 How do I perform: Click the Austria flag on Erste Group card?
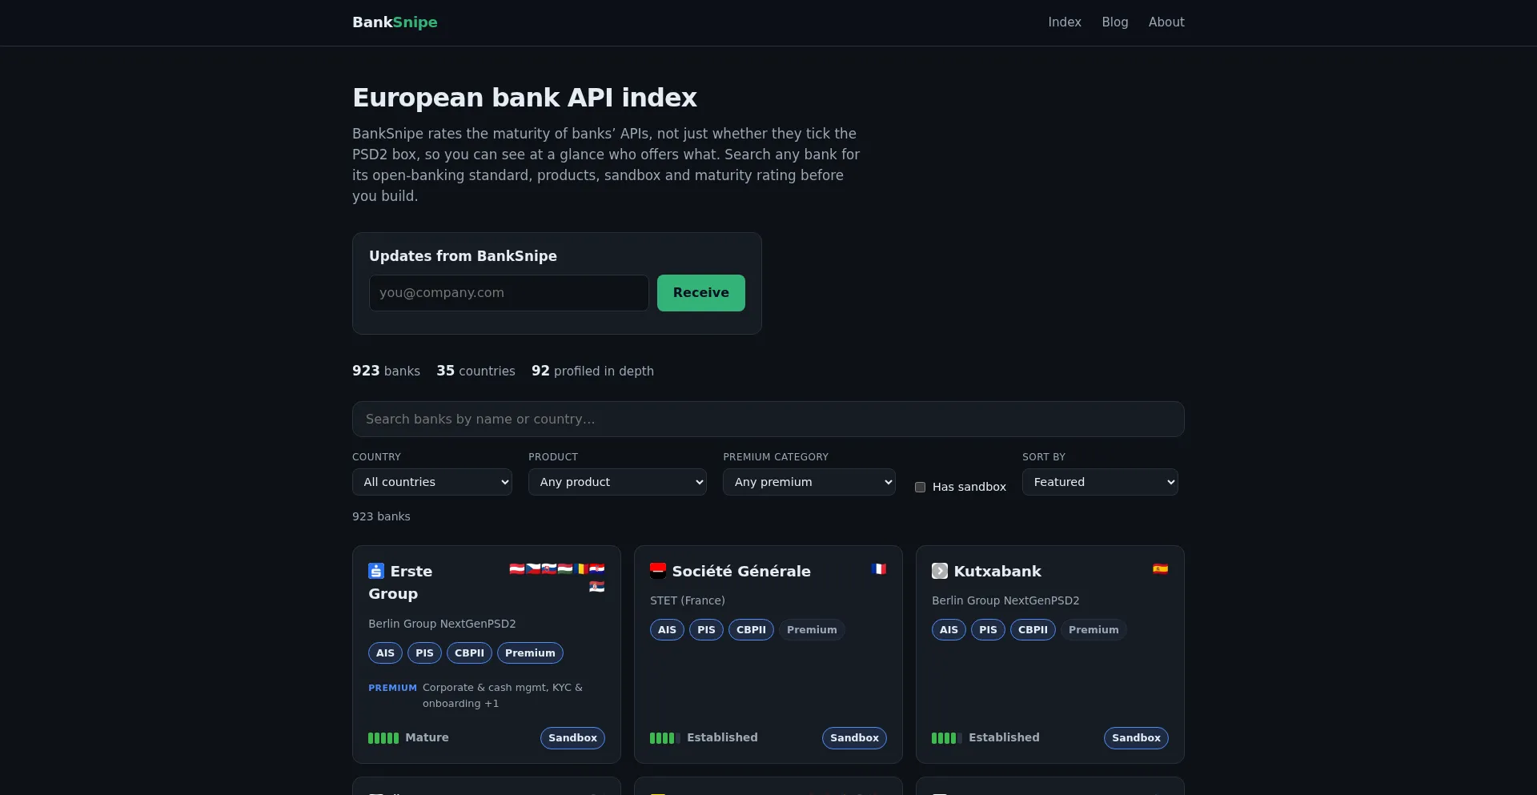(517, 569)
